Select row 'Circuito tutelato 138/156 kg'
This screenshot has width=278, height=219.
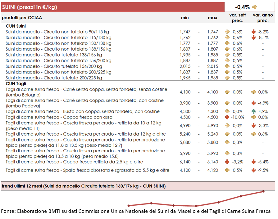tap(138, 55)
